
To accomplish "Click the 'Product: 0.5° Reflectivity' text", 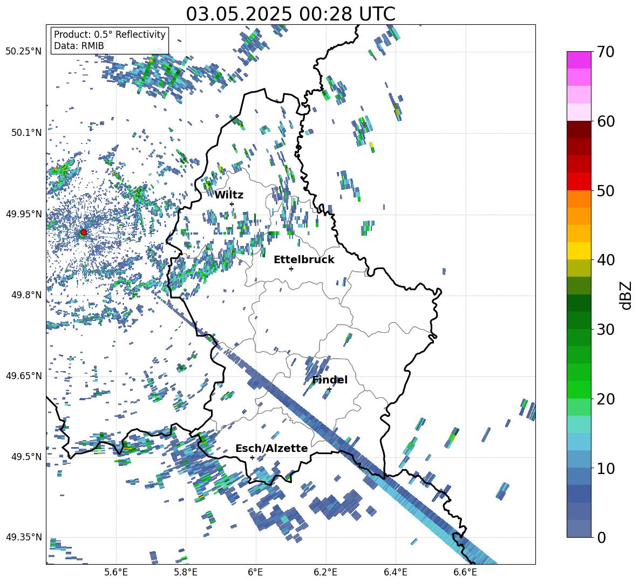I will point(110,34).
